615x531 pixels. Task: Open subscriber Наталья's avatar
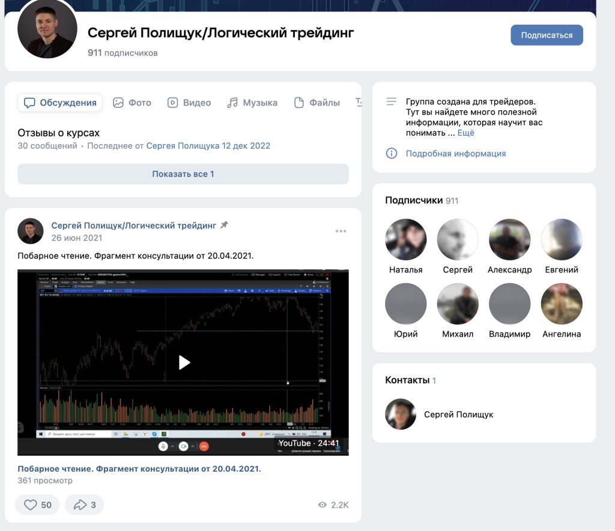point(405,239)
